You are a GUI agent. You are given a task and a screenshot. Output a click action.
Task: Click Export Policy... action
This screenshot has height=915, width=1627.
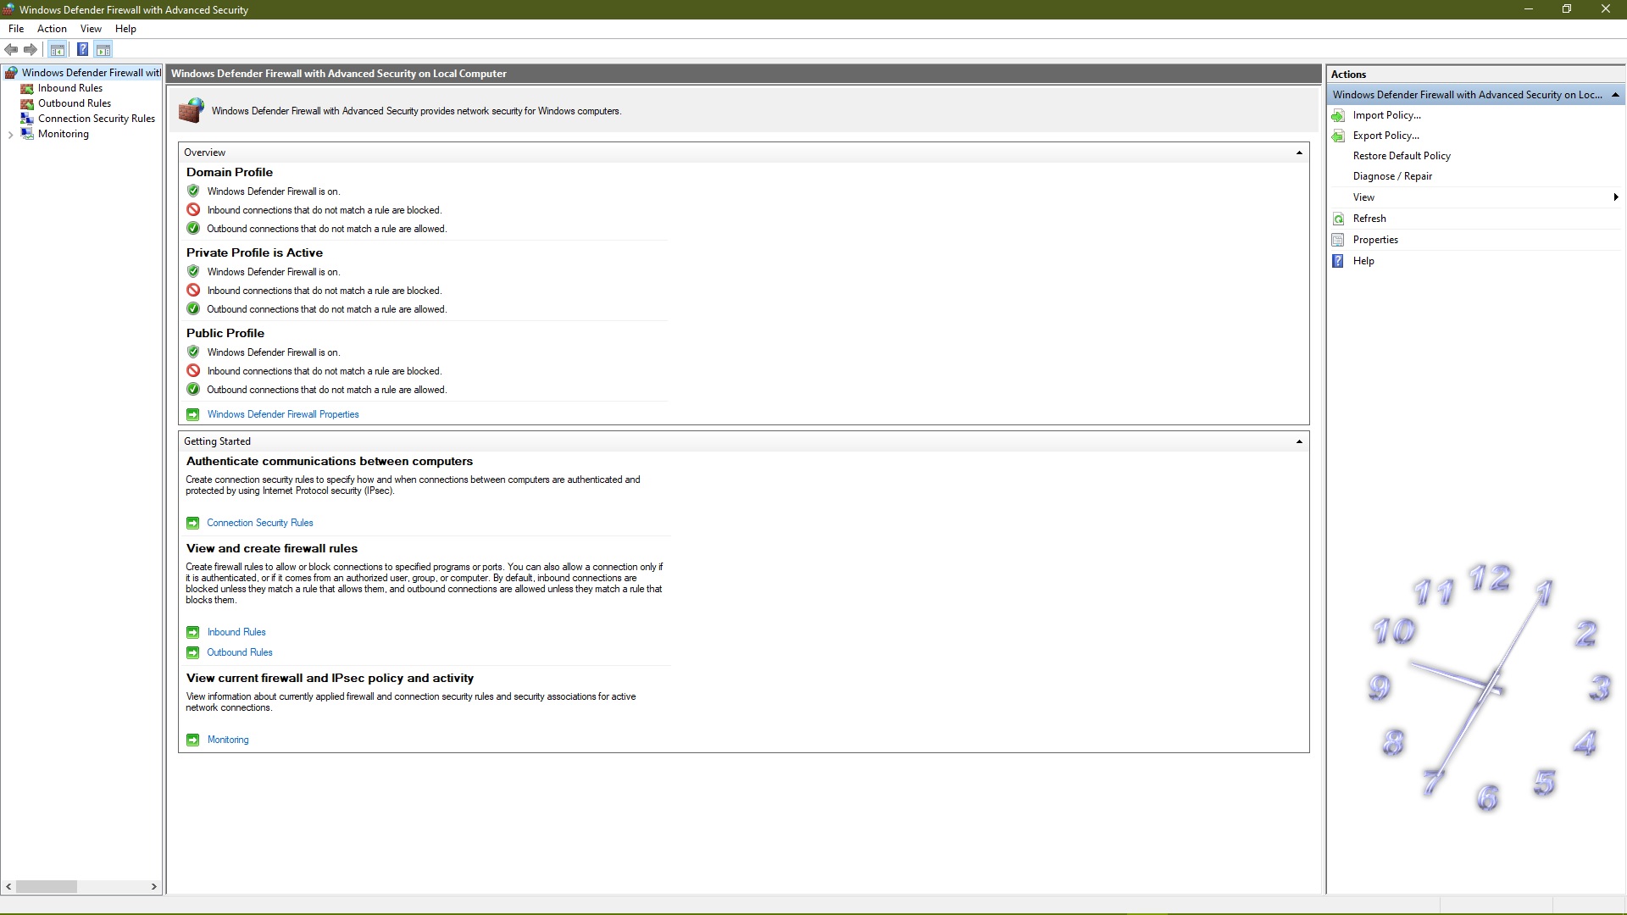(1386, 136)
